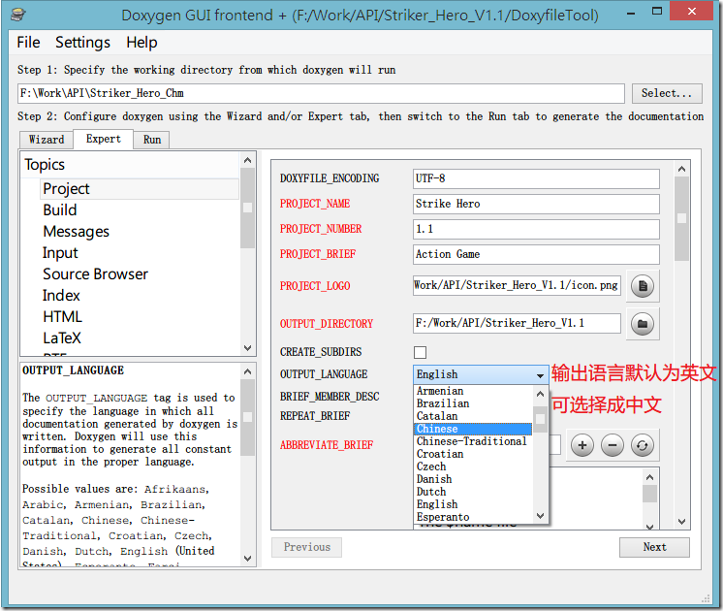Open the File menu
The image size is (723, 611).
(x=28, y=43)
